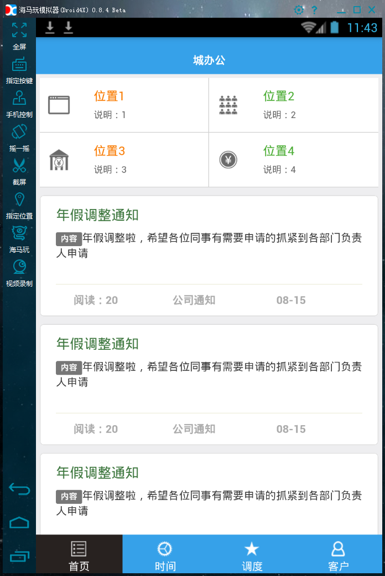Click the 说明：1 description text

tap(110, 115)
